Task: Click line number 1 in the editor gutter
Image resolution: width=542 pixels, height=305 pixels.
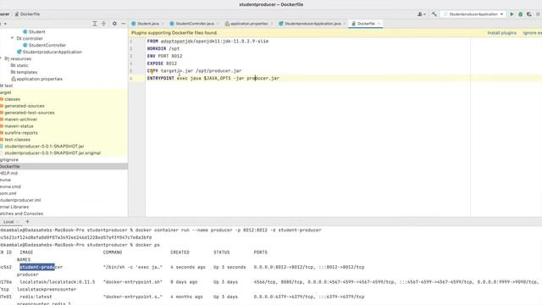Action: pos(131,42)
